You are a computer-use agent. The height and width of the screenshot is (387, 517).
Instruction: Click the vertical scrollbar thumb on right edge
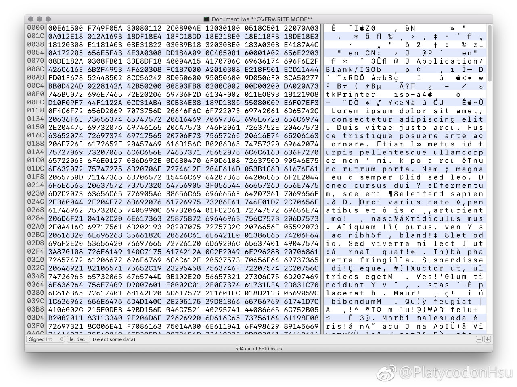pyautogui.click(x=490, y=52)
